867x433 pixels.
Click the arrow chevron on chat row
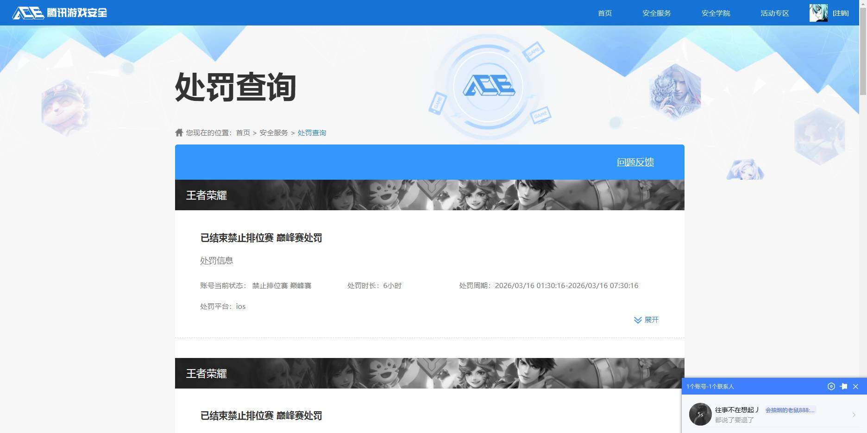(854, 415)
